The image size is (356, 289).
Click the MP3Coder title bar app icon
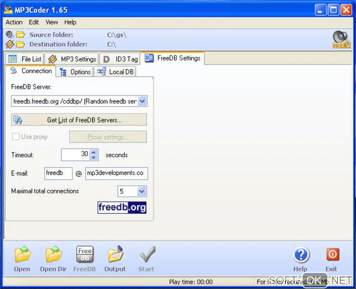[x=8, y=9]
